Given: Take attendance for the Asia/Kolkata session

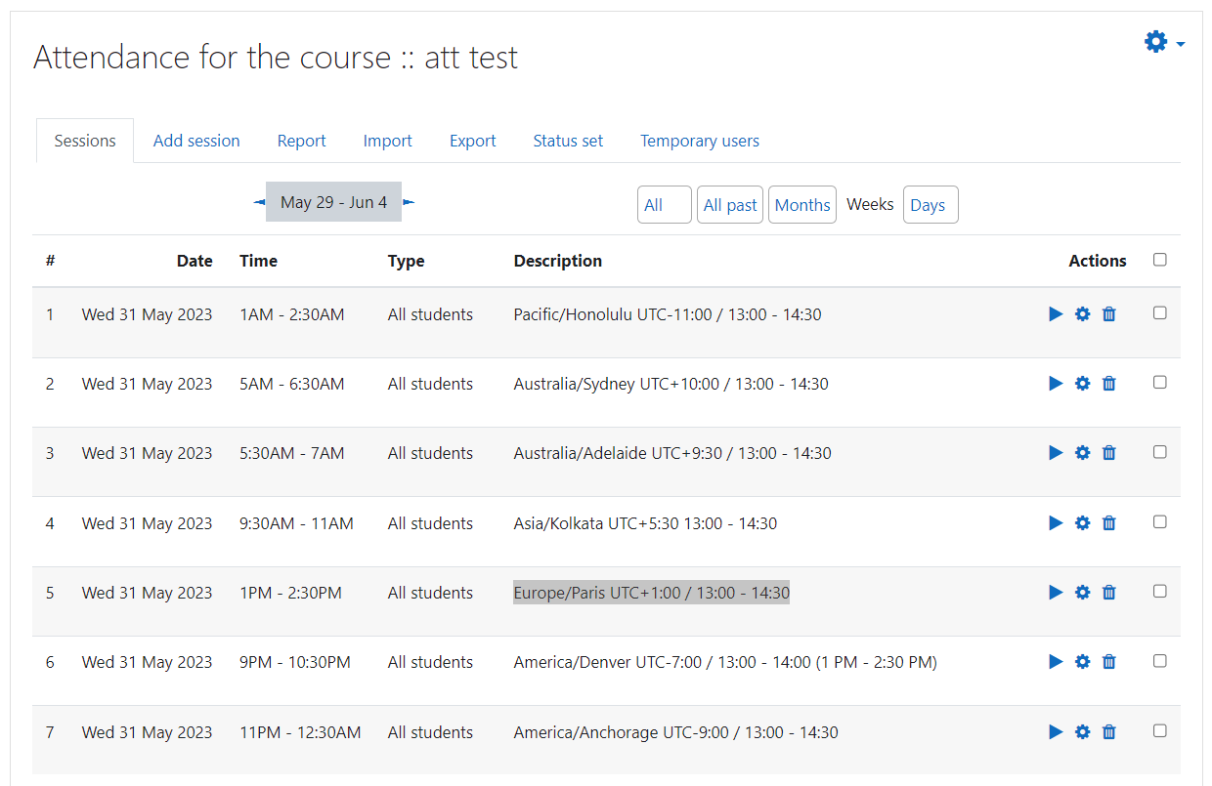Looking at the screenshot, I should tap(1056, 522).
